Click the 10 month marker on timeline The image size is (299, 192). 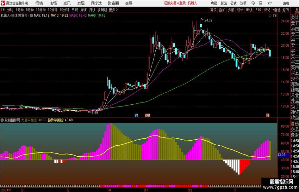pos(109,190)
